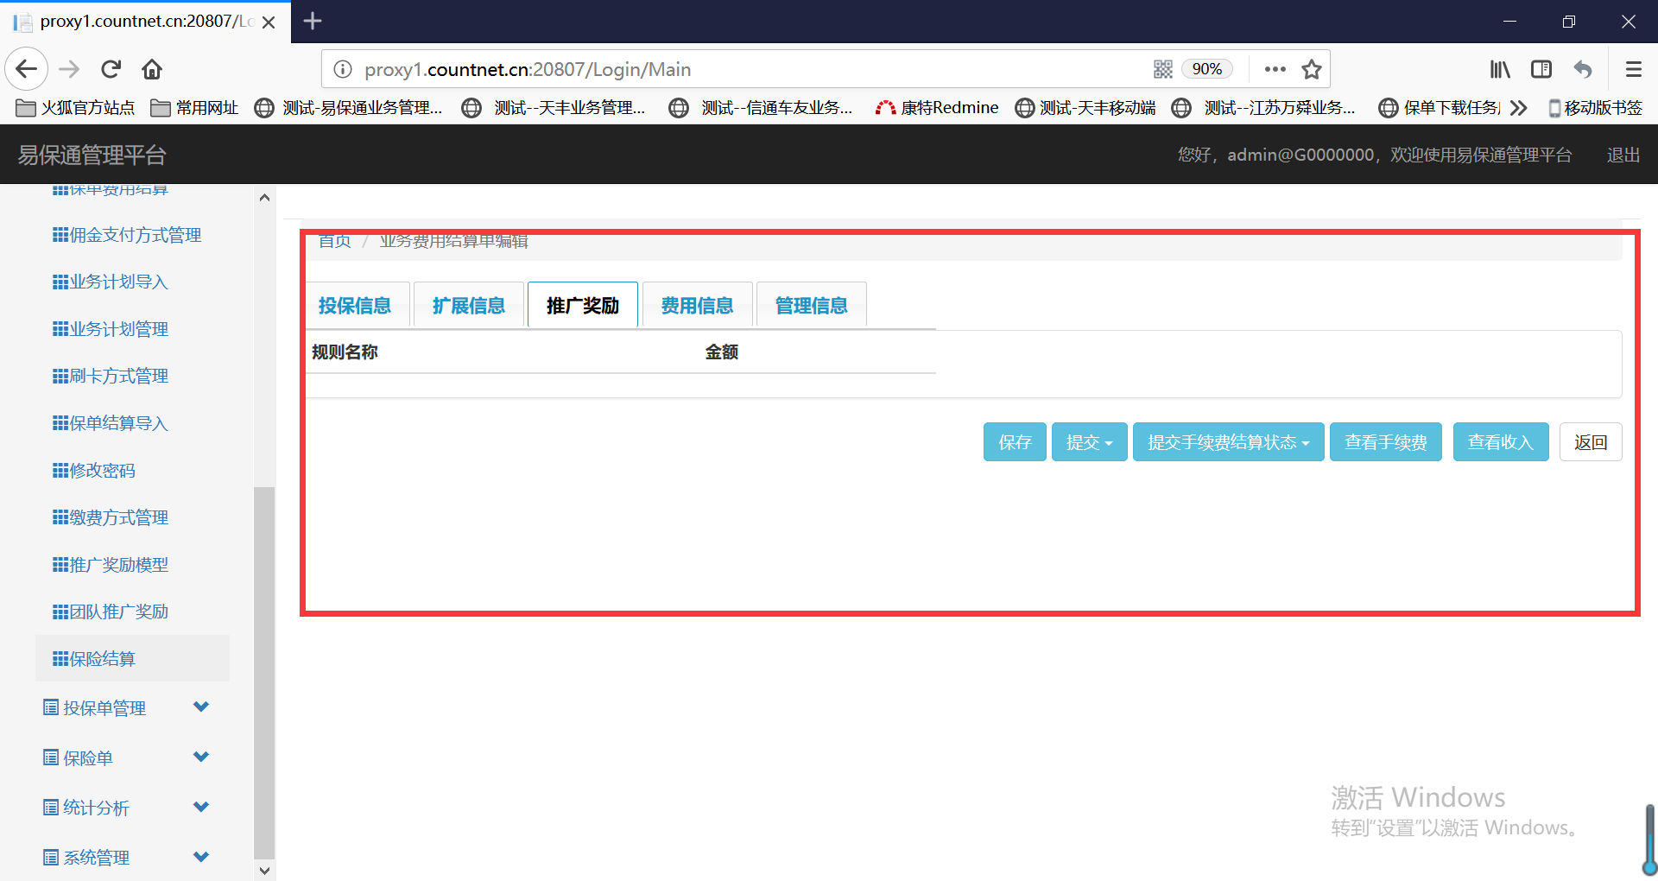The width and height of the screenshot is (1658, 881).
Task: Open a new browser tab
Action: coord(313,21)
